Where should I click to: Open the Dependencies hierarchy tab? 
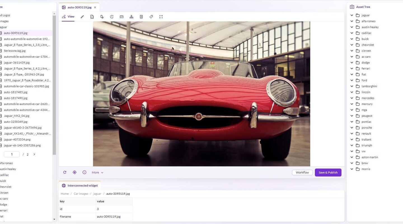[131, 17]
